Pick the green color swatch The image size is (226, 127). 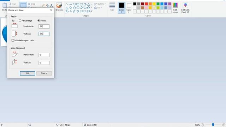[x=158, y=4]
